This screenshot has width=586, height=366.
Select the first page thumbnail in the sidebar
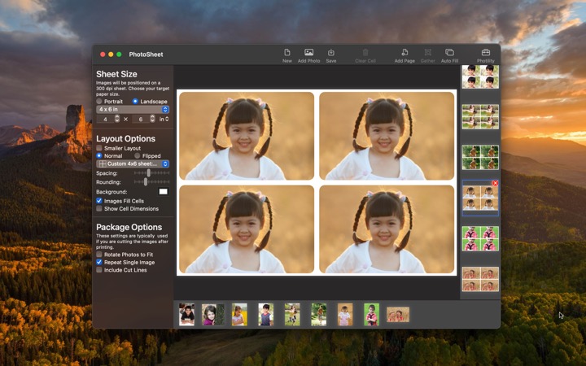click(480, 76)
